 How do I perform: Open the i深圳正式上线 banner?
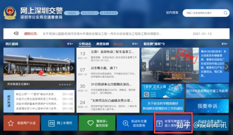(x=163, y=91)
